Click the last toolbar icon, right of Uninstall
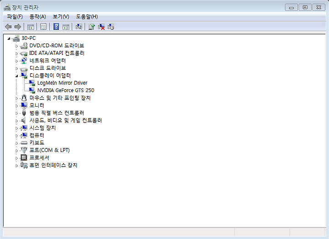329x239 pixels. pyautogui.click(x=111, y=27)
